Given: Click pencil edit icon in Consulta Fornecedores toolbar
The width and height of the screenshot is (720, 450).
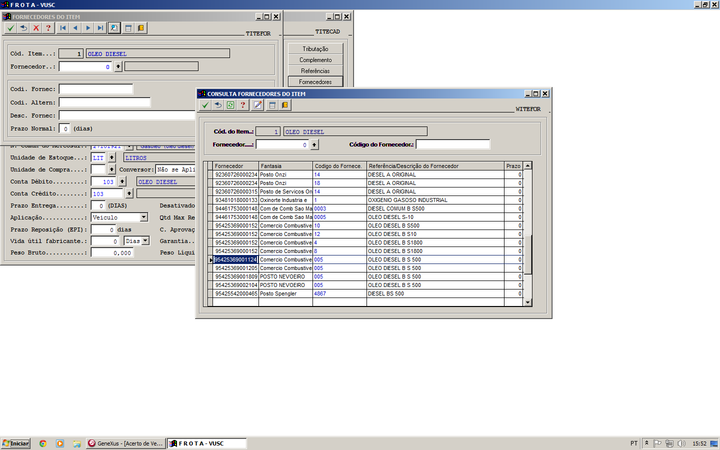Looking at the screenshot, I should point(257,105).
